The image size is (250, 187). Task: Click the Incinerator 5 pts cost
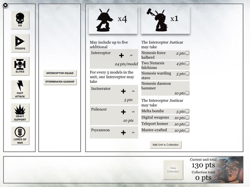pyautogui.click(x=128, y=100)
